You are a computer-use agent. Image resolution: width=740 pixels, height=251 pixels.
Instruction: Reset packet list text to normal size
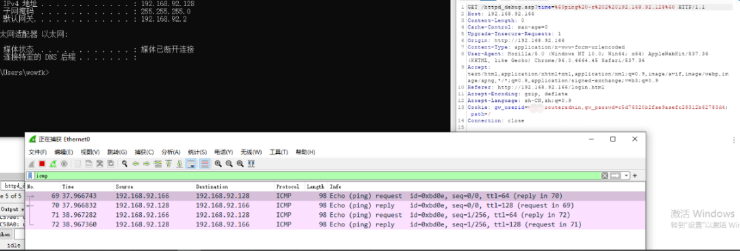pos(240,164)
